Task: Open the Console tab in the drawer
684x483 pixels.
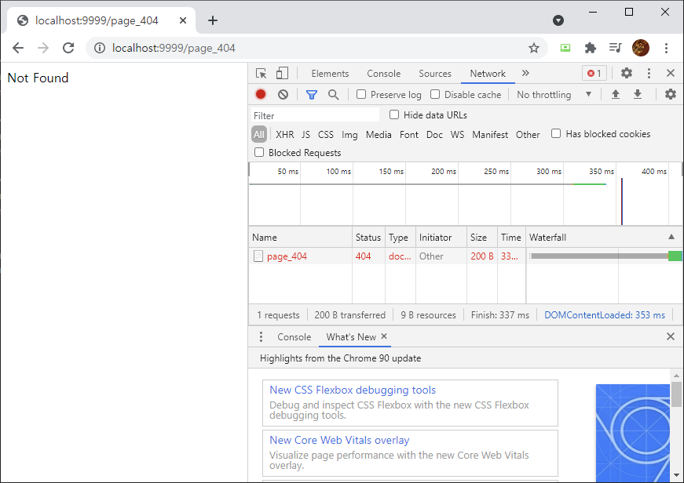Action: point(294,337)
